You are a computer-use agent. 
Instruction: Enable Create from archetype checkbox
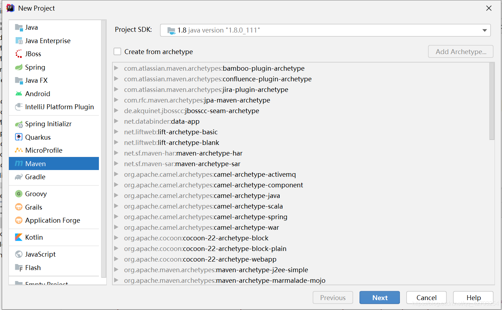(x=117, y=52)
